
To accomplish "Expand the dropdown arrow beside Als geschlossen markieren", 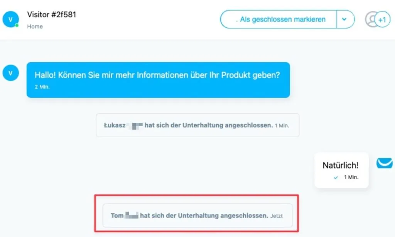I will coord(345,19).
